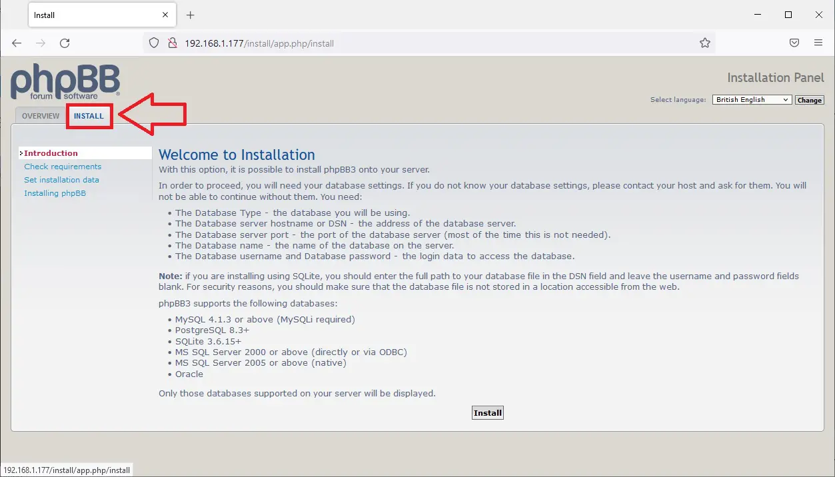
Task: Click the phpBB forum software logo
Action: pyautogui.click(x=65, y=81)
